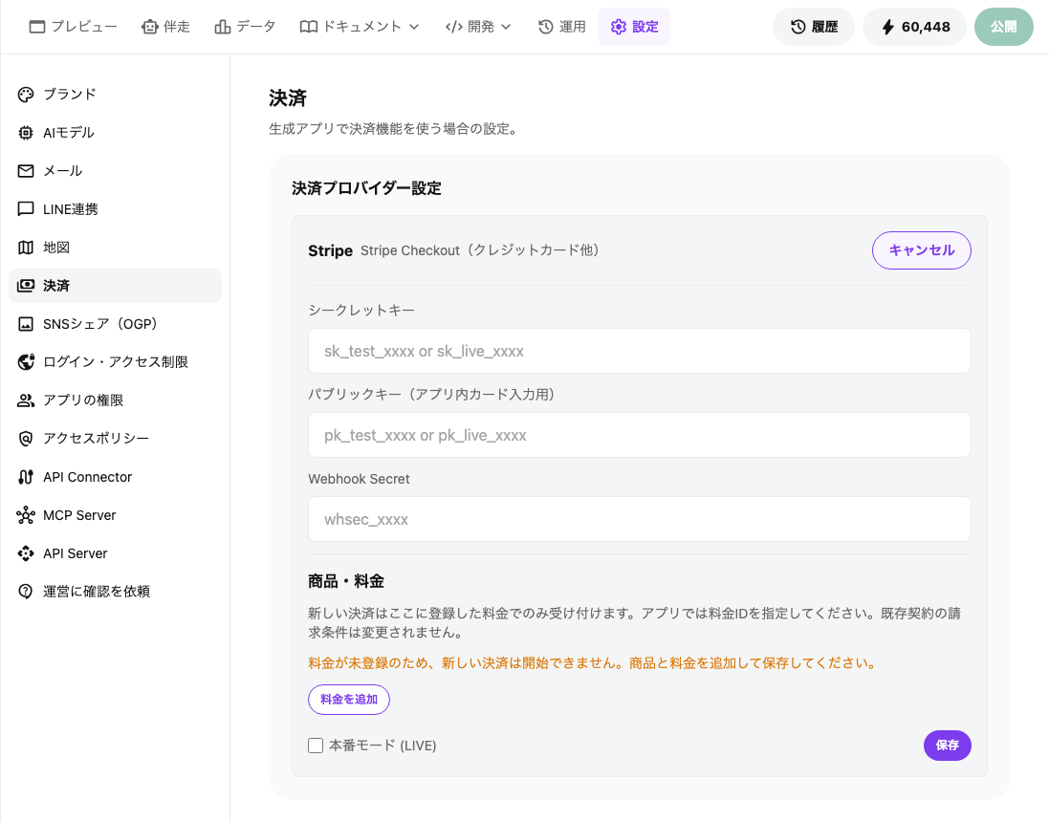Click the プレビュー window icon in the top bar
The image size is (1049, 822).
[37, 27]
